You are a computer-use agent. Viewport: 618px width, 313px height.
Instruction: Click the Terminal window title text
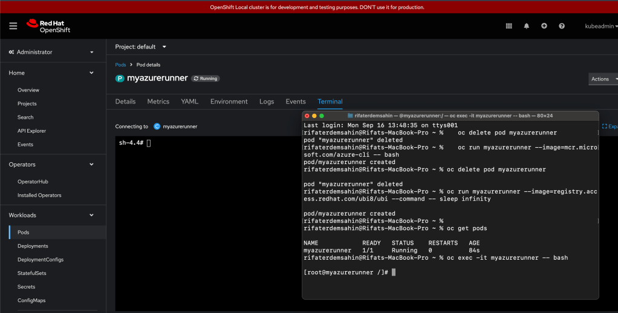pyautogui.click(x=454, y=116)
